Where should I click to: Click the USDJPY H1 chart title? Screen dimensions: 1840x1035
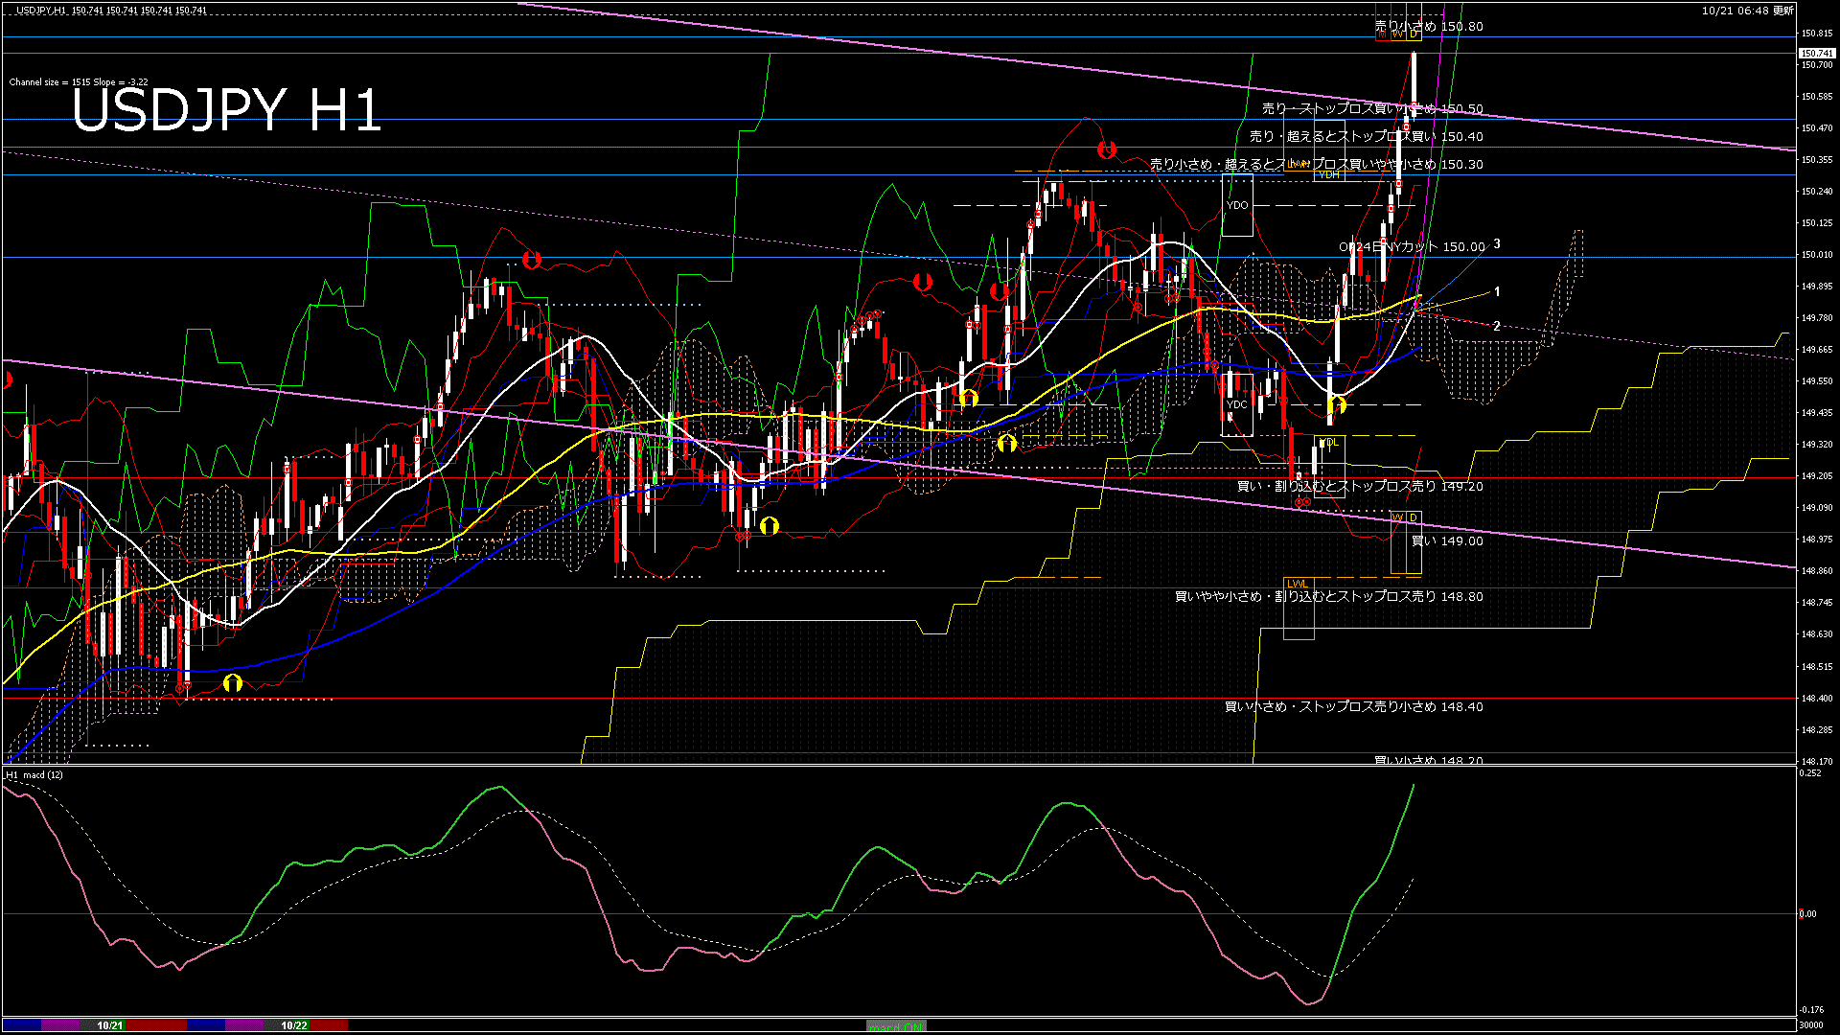tap(226, 109)
